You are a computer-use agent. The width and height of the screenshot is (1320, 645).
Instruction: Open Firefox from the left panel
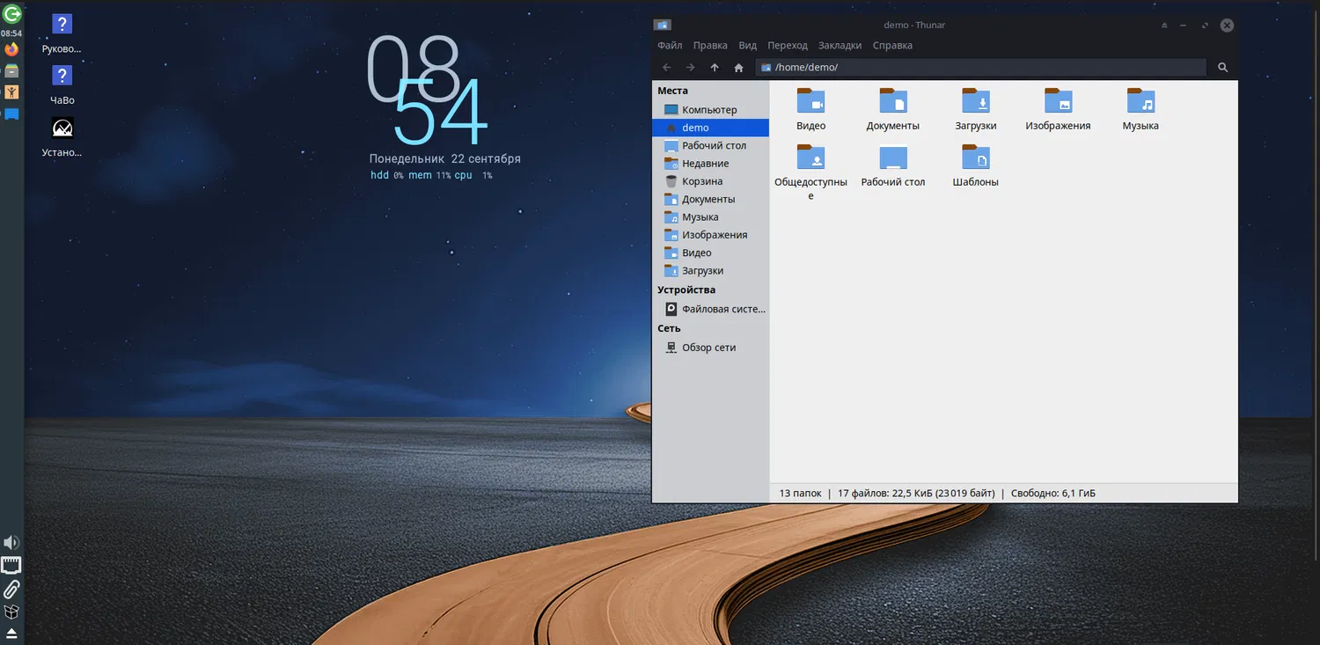click(11, 50)
